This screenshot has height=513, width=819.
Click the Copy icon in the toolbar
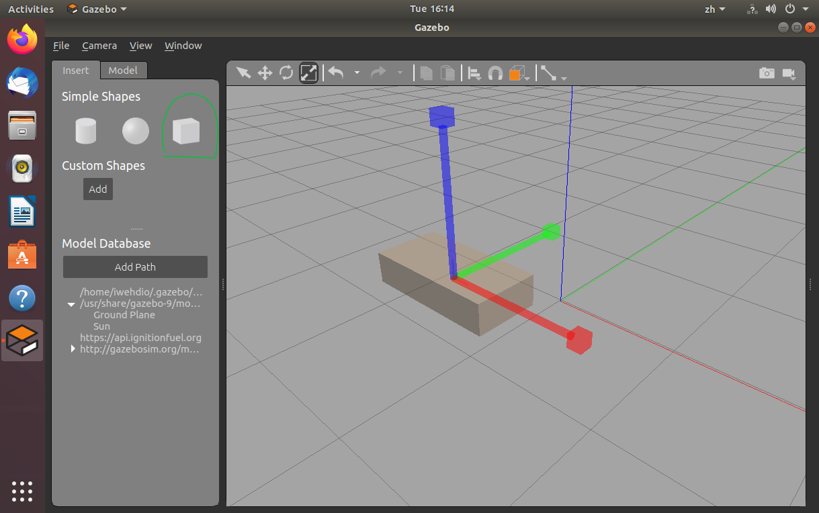(426, 73)
